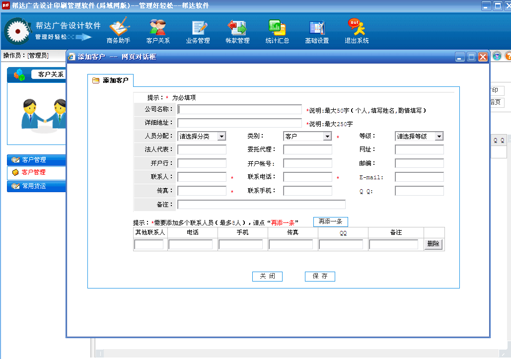
Task: Focus the Q Q input field in main form
Action: point(419,191)
